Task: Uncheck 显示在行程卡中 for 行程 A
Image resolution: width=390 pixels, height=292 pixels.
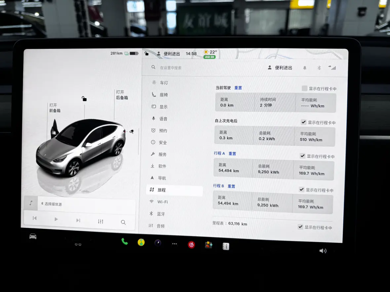Action: 302,156
